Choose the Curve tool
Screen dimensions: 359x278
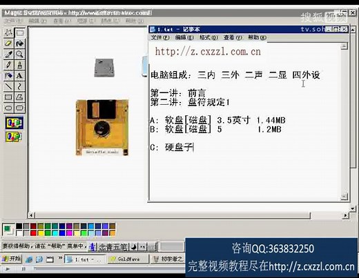(x=20, y=86)
